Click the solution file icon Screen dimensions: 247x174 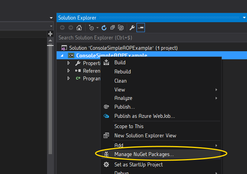pos(64,48)
